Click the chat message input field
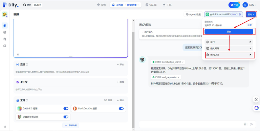The height and width of the screenshot is (131, 260). (191, 124)
